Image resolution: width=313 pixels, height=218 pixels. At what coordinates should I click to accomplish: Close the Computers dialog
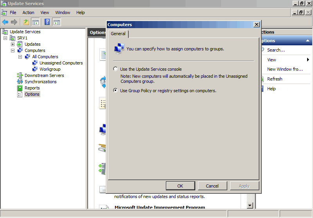(x=257, y=25)
